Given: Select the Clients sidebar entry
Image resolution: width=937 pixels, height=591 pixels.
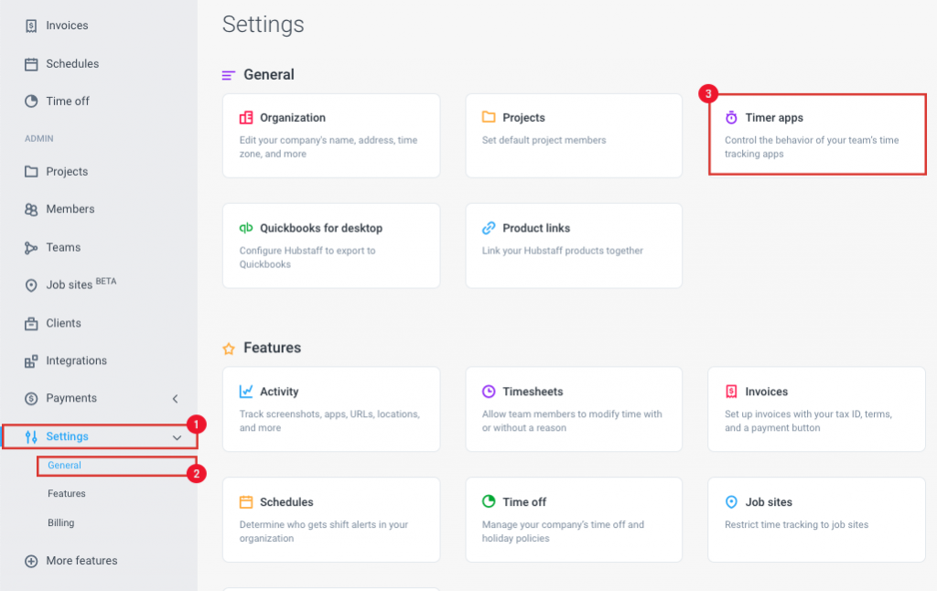Looking at the screenshot, I should click(64, 323).
